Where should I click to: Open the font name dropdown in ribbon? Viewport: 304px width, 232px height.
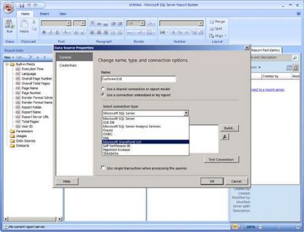[x=68, y=23]
